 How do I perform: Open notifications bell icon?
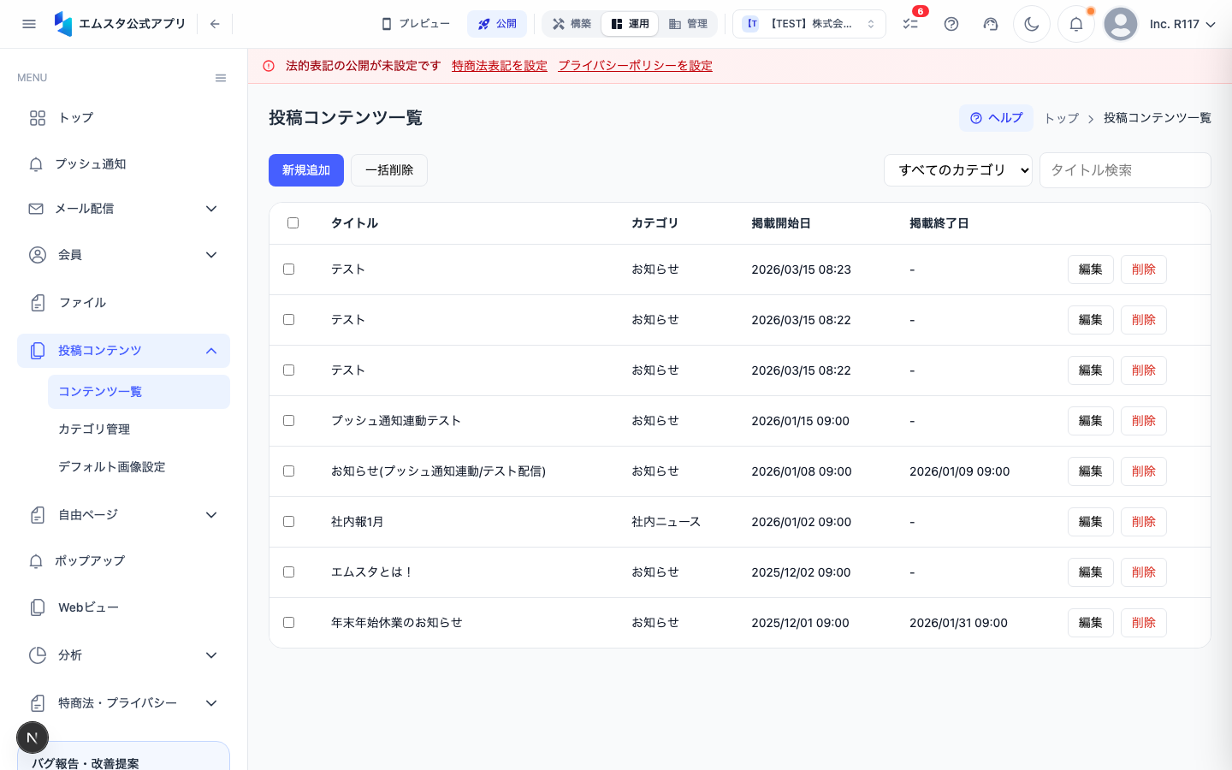pyautogui.click(x=1076, y=24)
